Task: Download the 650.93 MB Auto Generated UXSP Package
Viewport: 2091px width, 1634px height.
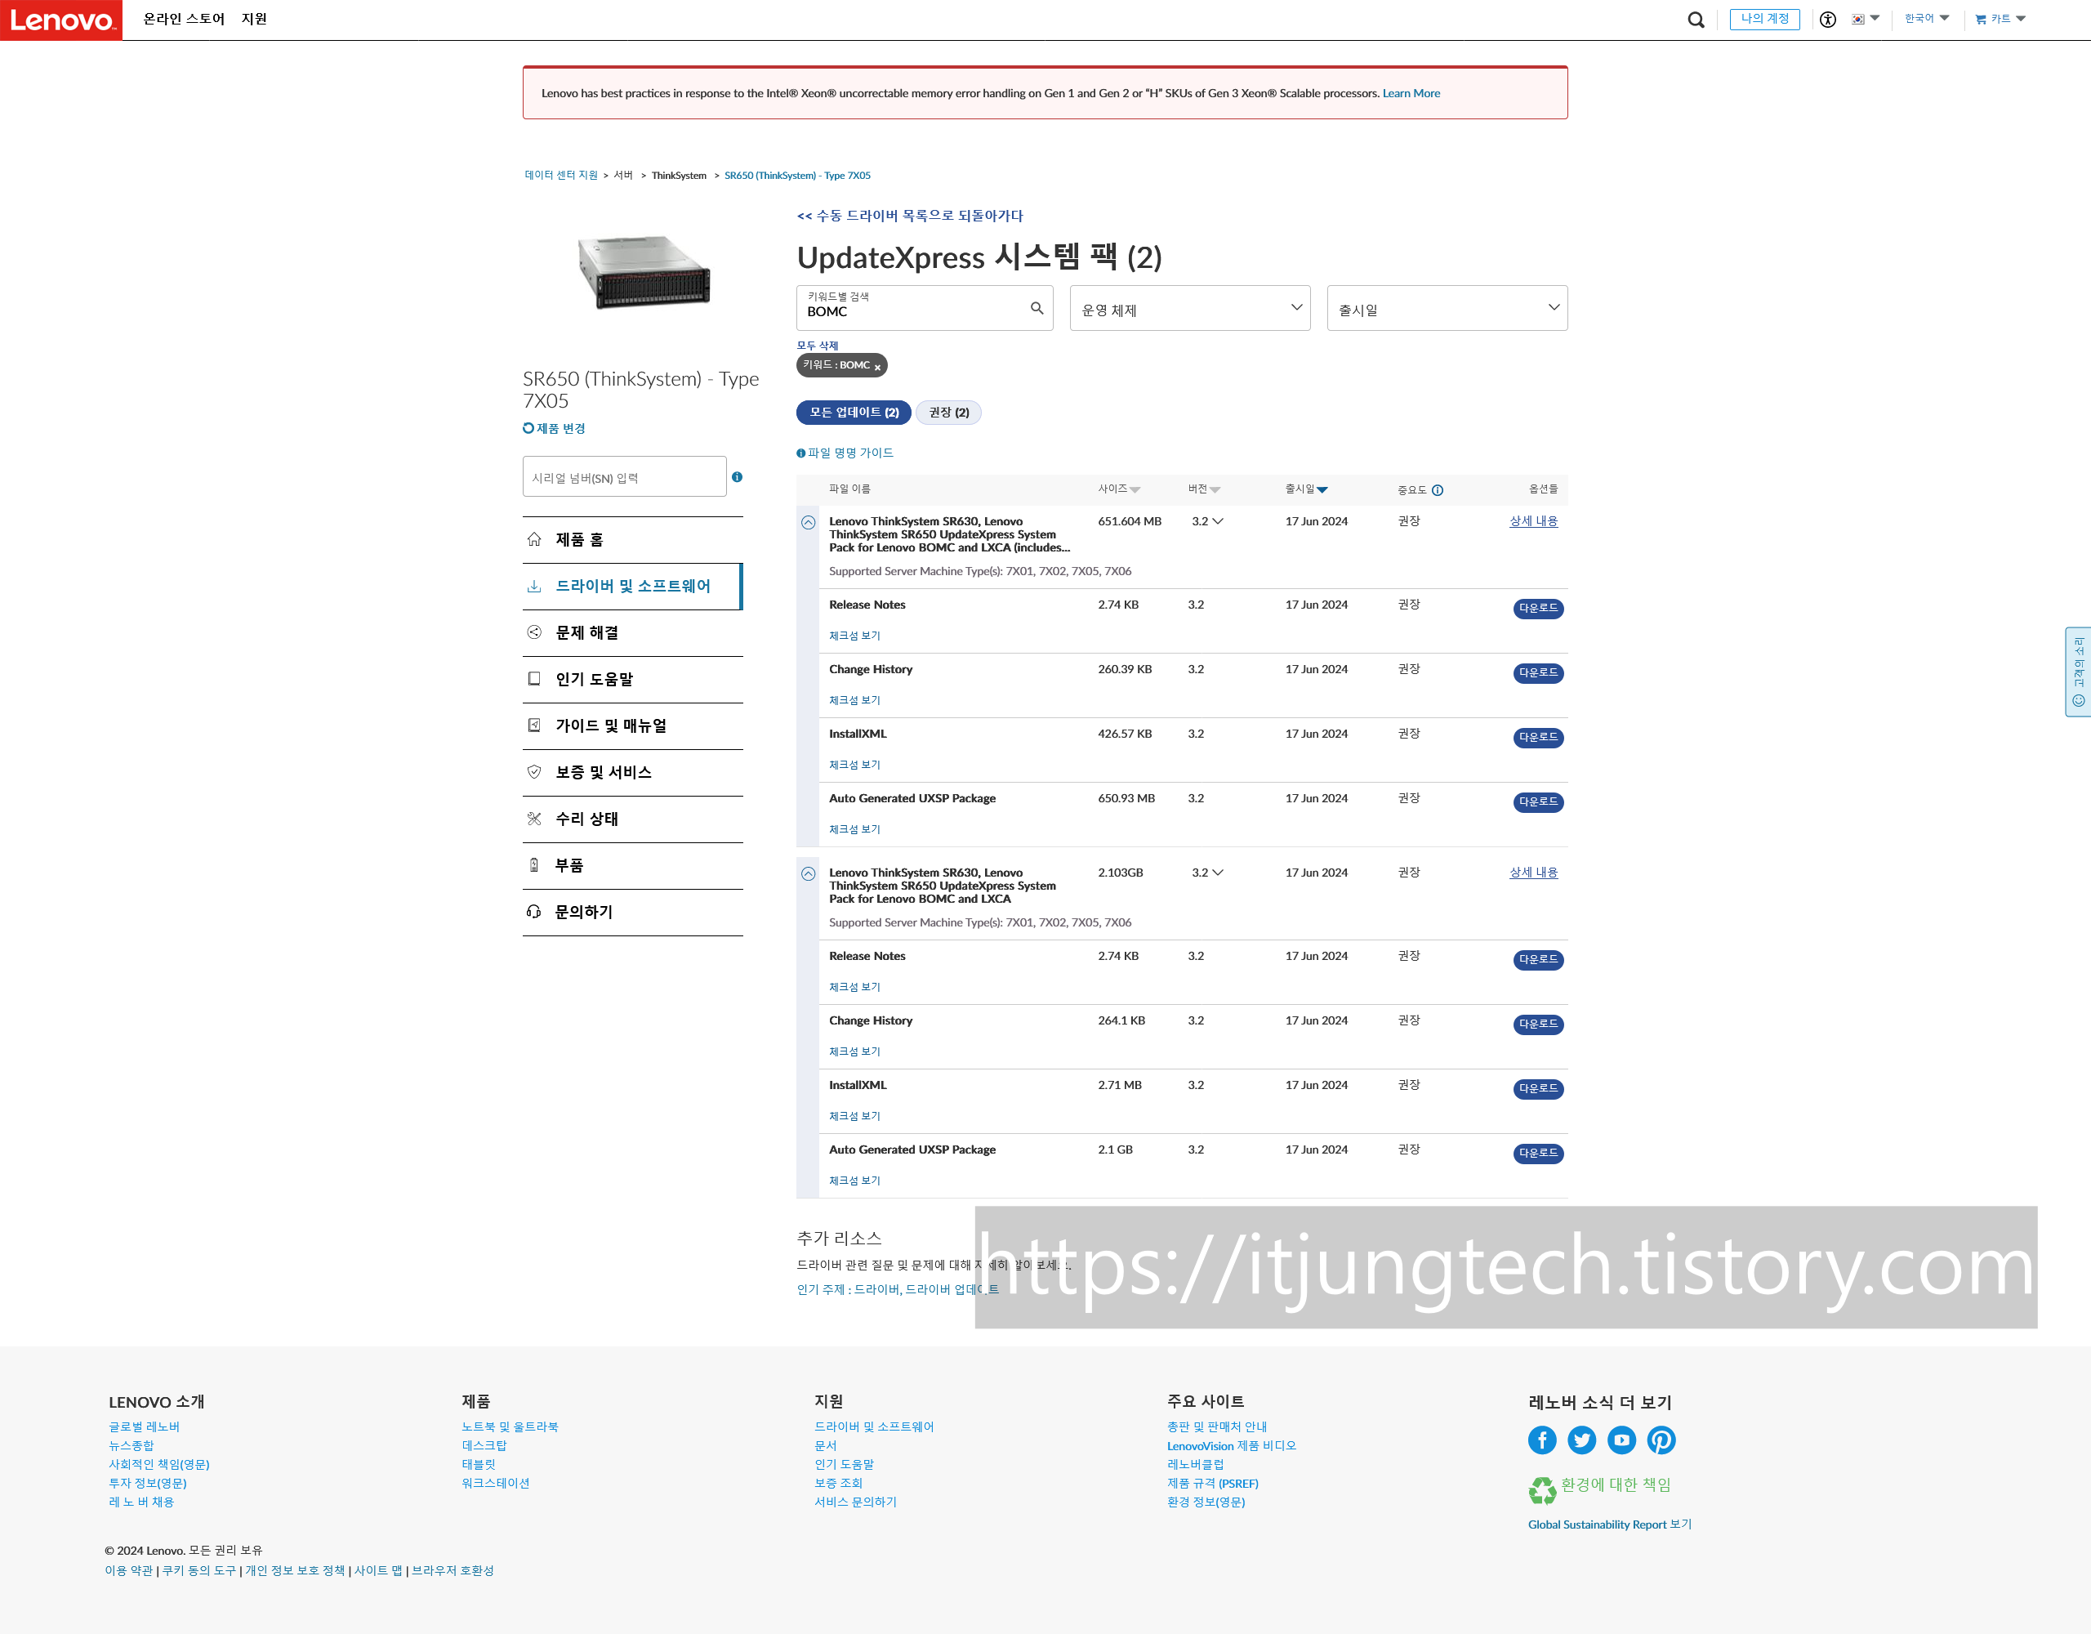Action: tap(1537, 802)
